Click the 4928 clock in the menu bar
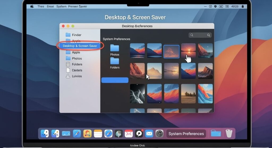The height and width of the screenshot is (148, 272). click(x=235, y=6)
